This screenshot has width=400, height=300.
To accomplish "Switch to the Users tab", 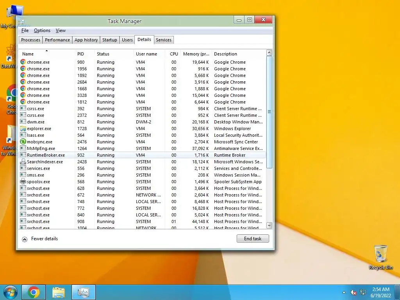I will pyautogui.click(x=127, y=40).
